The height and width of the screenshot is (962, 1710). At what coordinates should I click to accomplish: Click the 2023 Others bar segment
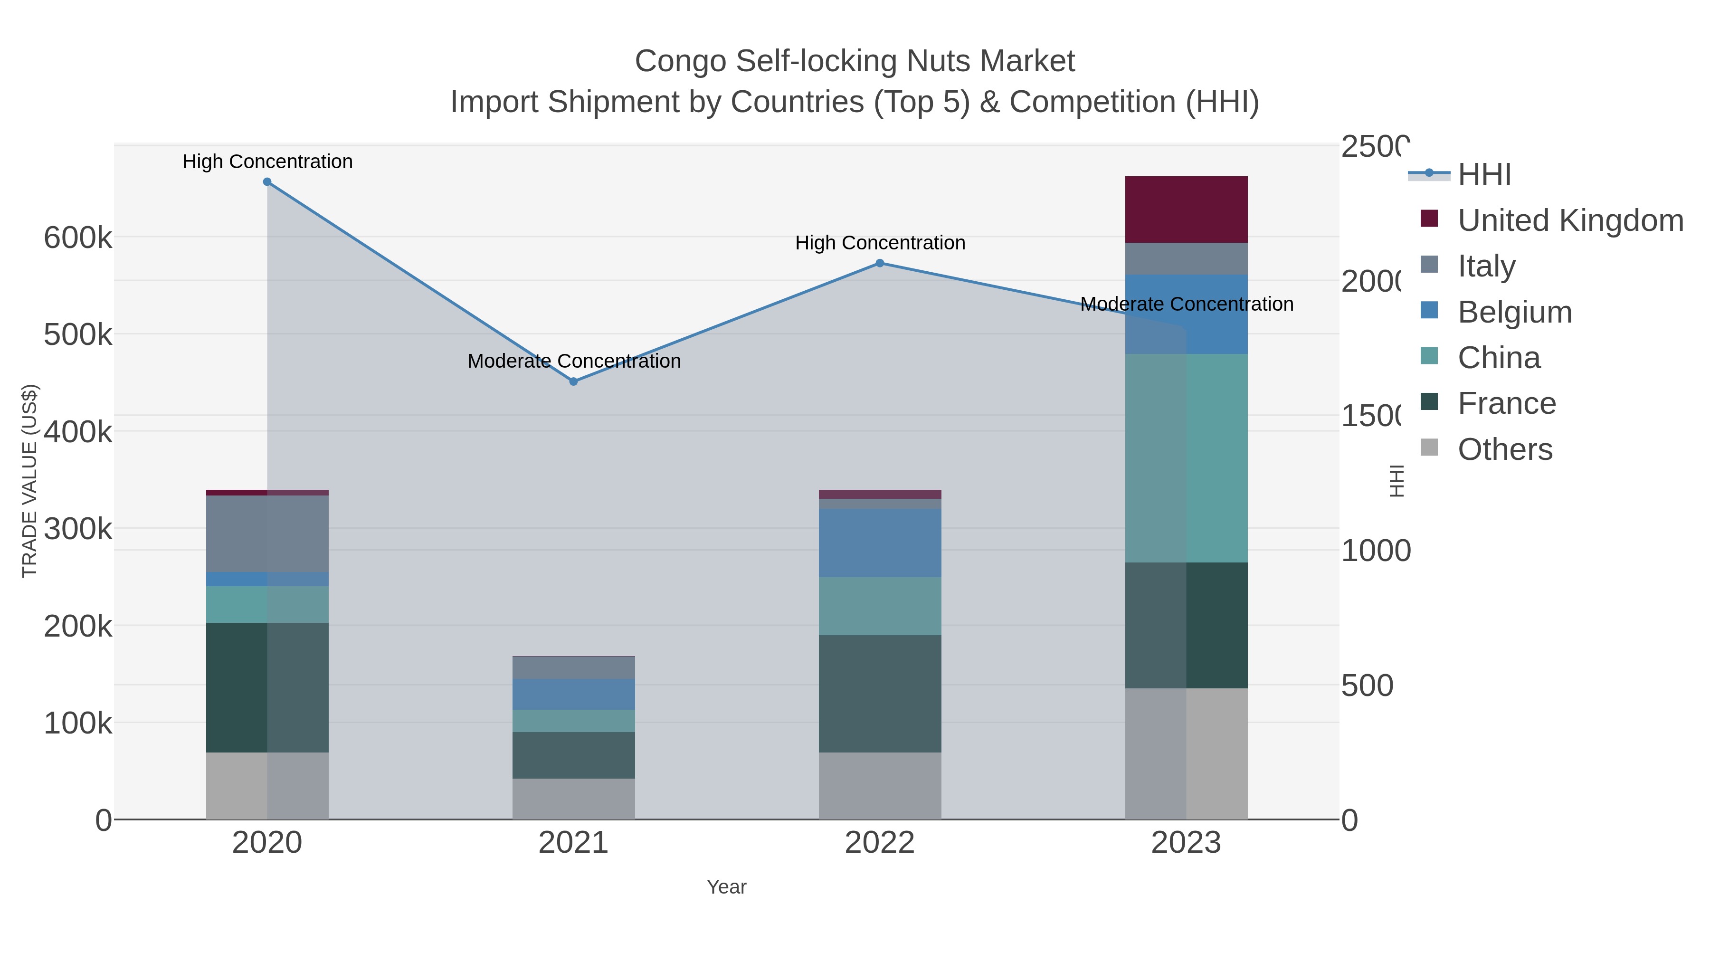click(x=1186, y=753)
